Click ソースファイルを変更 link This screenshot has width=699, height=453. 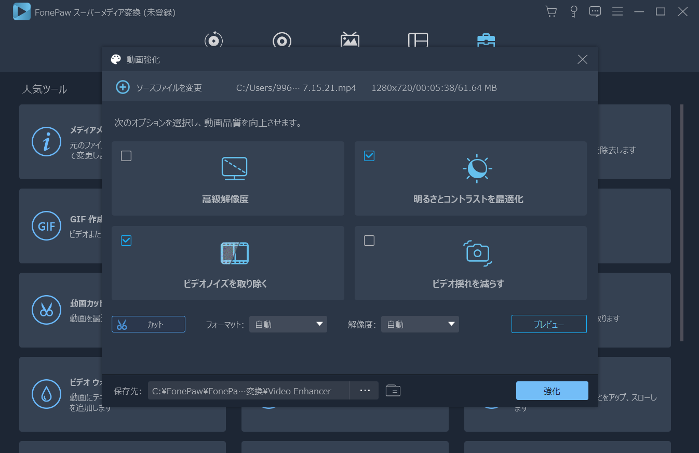[x=169, y=88]
